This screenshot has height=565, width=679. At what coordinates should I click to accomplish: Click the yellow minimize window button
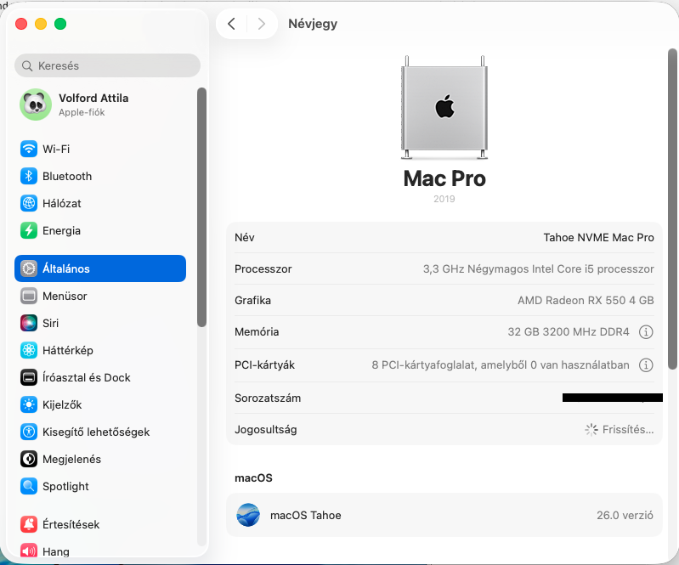tap(41, 24)
